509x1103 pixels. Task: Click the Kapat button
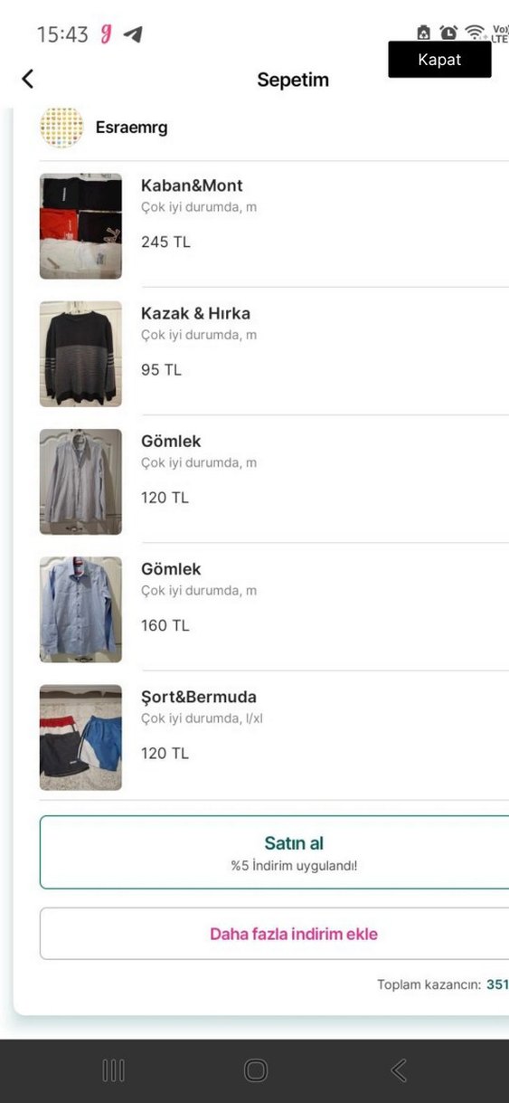(439, 60)
